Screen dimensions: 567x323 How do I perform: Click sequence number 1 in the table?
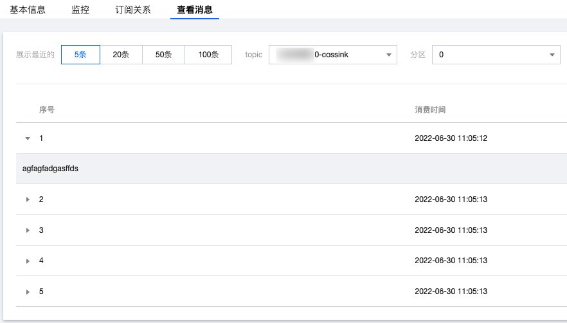click(41, 138)
